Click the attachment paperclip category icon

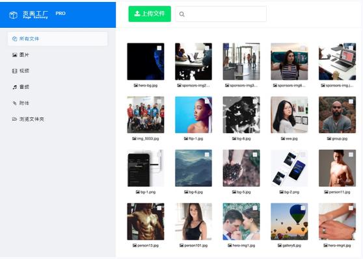click(x=14, y=103)
